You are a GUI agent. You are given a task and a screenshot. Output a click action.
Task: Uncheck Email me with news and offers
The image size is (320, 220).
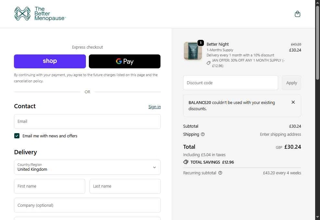17,136
